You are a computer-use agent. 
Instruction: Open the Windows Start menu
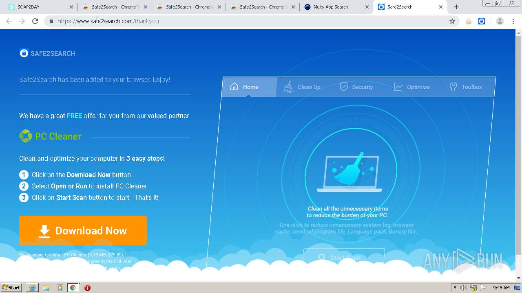[11, 287]
